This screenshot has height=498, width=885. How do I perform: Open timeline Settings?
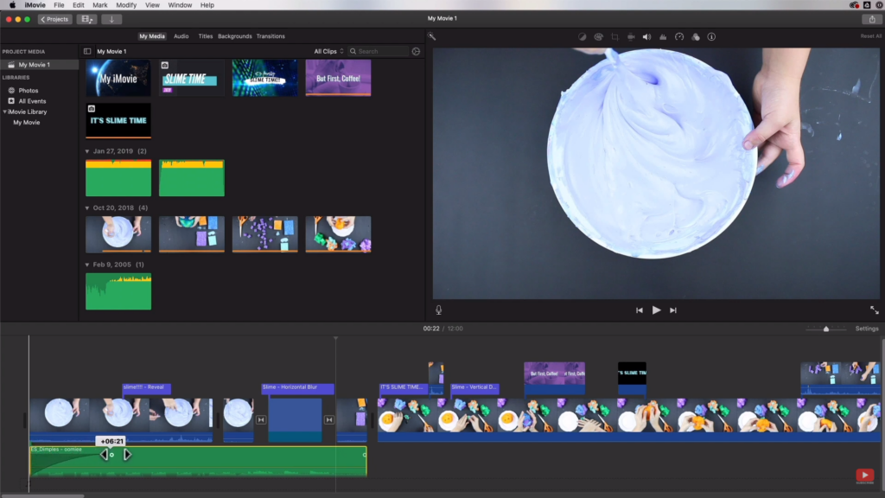pyautogui.click(x=866, y=329)
